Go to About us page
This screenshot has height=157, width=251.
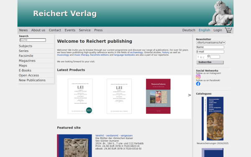click(x=38, y=30)
